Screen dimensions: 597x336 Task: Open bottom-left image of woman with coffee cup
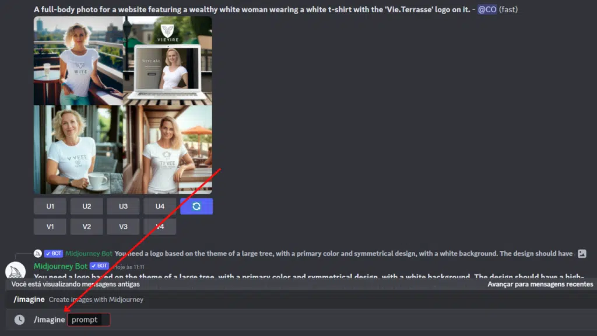point(78,150)
